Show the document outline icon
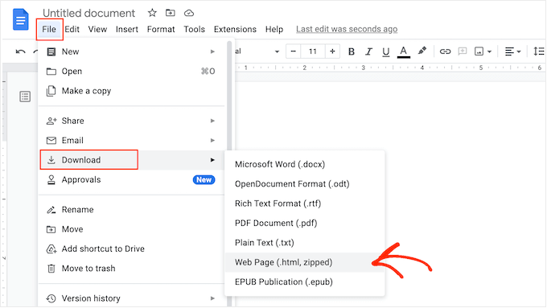Viewport: 547px width, 308px height. point(25,97)
